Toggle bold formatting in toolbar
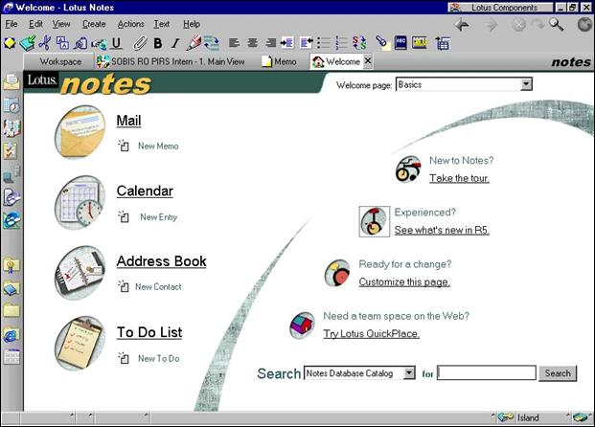 [x=159, y=43]
